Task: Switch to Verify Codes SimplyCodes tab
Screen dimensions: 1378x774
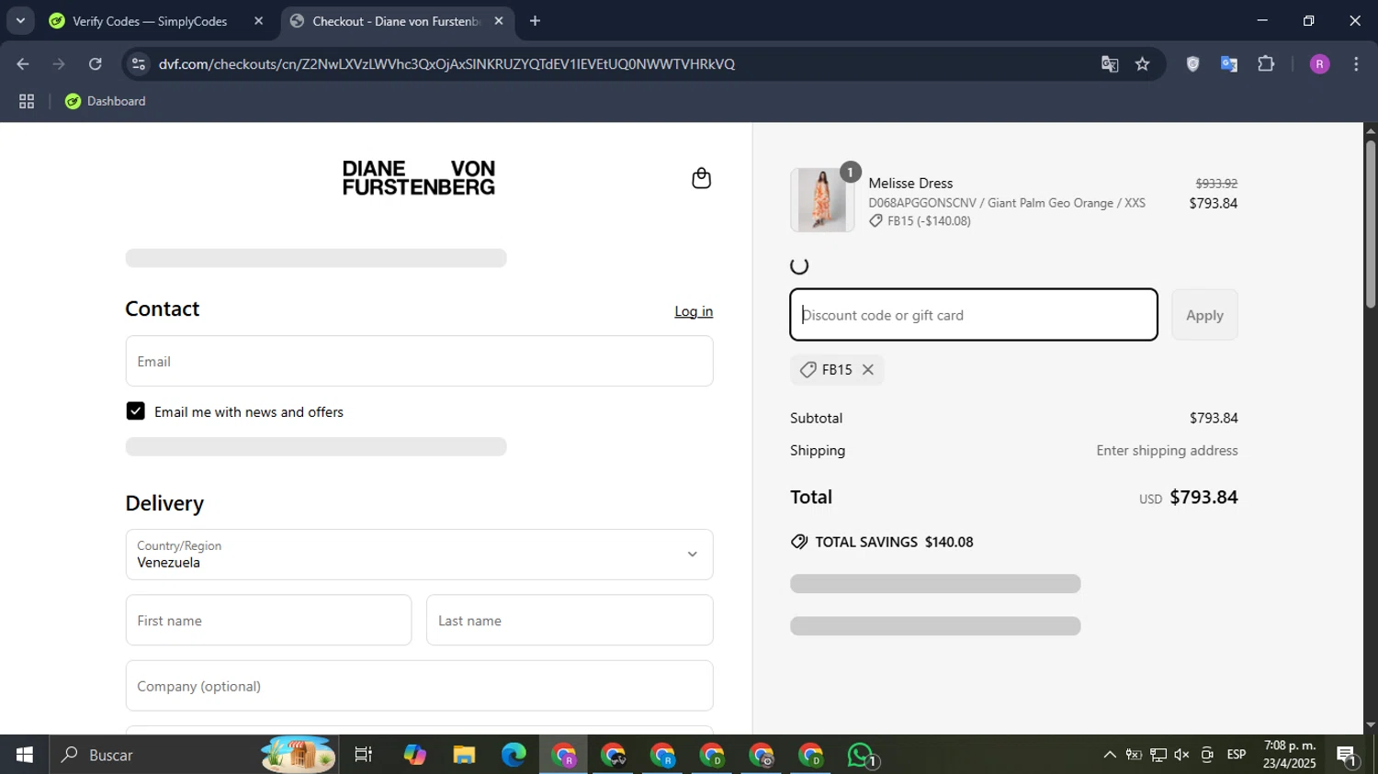Action: click(x=150, y=21)
